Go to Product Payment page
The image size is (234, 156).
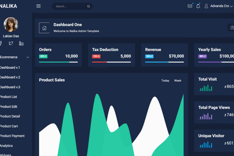click(12, 136)
